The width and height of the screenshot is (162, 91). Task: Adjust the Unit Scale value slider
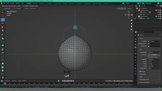click(154, 55)
